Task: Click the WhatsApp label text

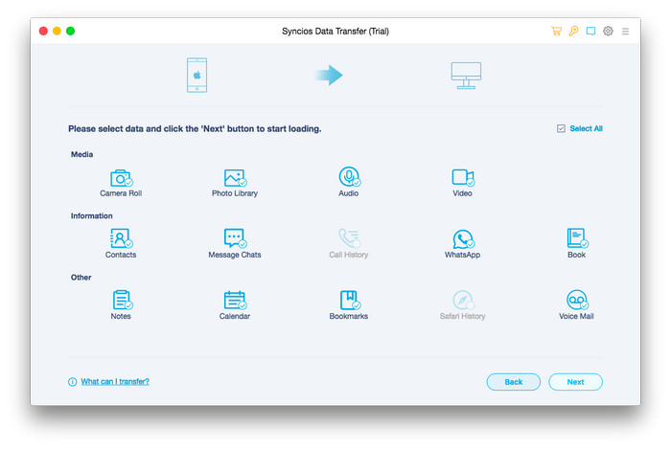Action: pyautogui.click(x=463, y=255)
